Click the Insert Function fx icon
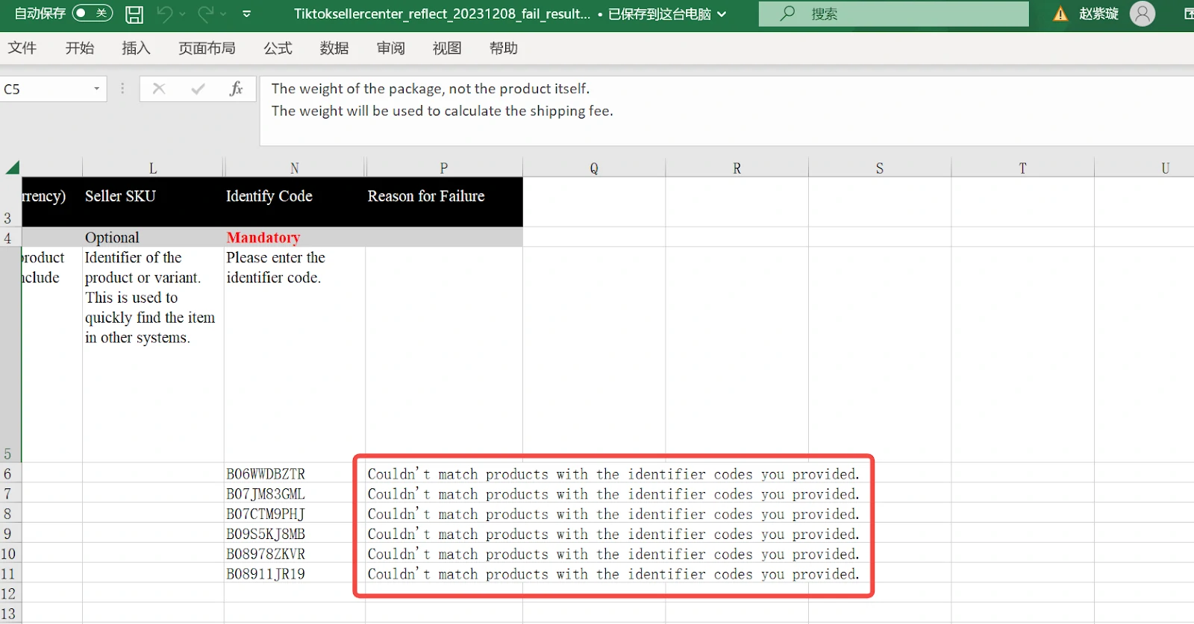The image size is (1194, 624). [236, 89]
